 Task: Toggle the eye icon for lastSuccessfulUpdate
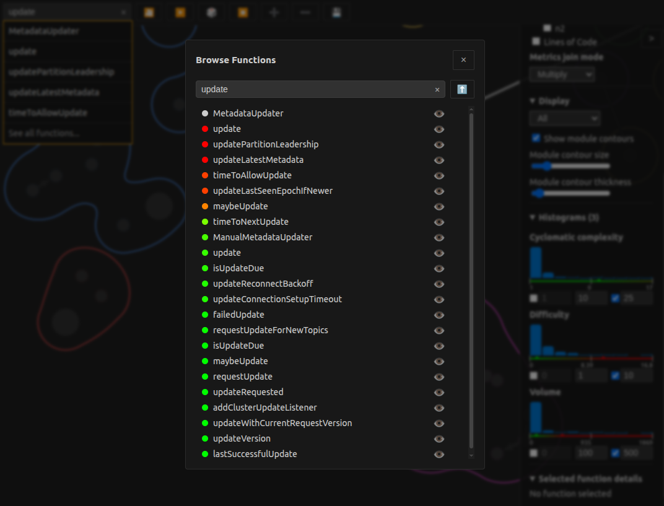(x=439, y=455)
